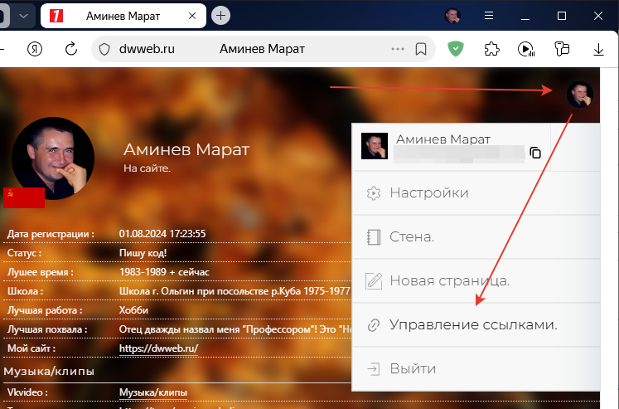Click the site security shield in address bar
The width and height of the screenshot is (619, 409).
(104, 49)
